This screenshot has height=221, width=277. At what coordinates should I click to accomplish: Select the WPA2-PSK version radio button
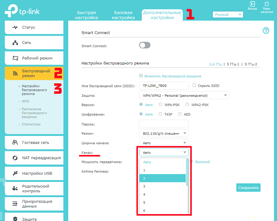click(x=187, y=104)
